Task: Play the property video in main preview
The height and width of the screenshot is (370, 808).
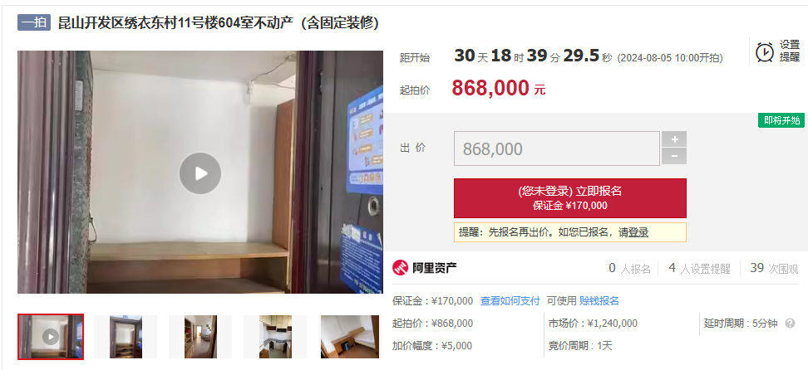Action: pyautogui.click(x=200, y=173)
